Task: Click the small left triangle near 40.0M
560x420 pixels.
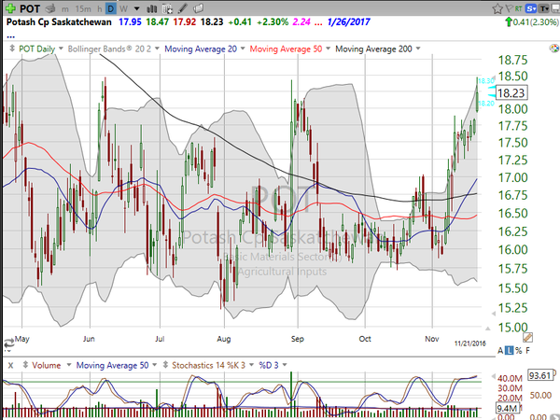Action: tap(493, 376)
